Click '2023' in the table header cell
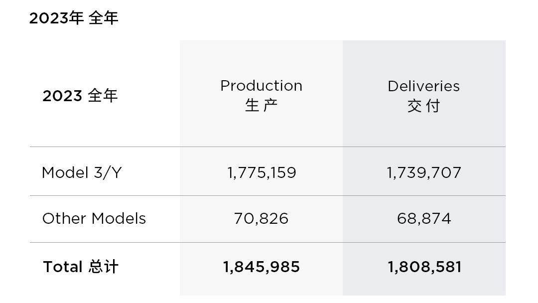538x303 pixels. click(62, 96)
